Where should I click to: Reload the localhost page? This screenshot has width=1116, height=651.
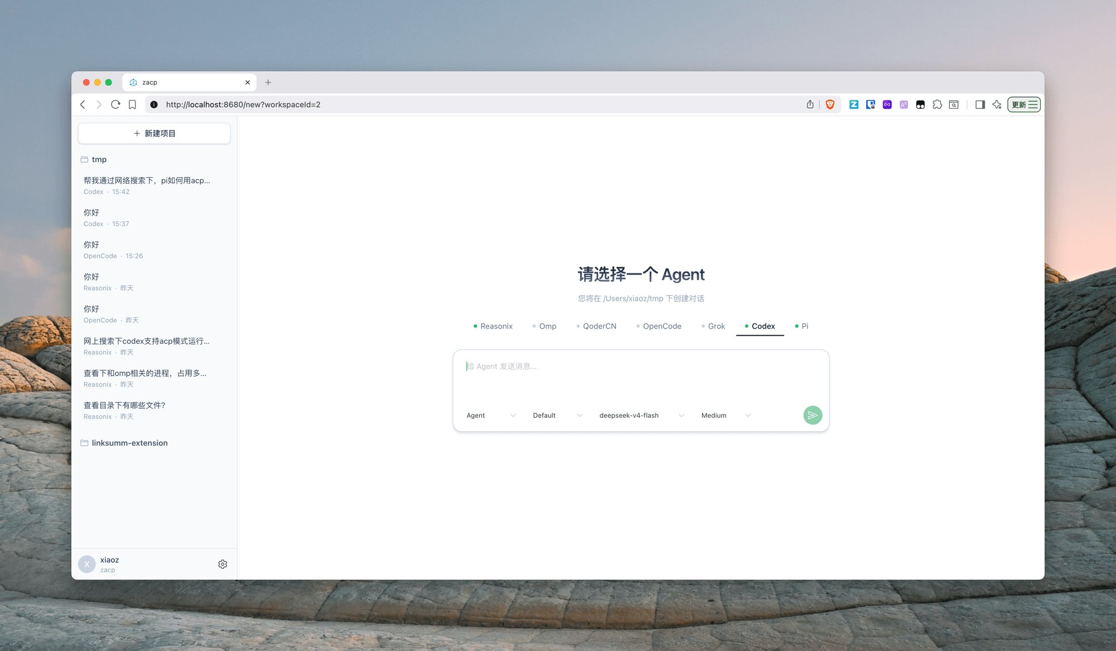tap(116, 104)
